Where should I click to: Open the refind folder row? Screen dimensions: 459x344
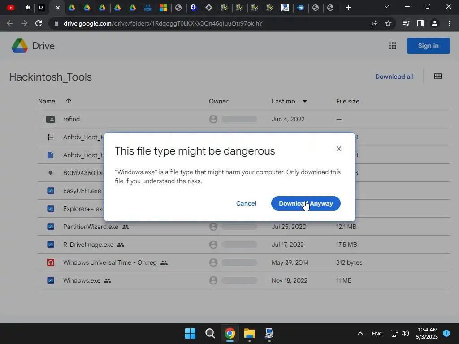tap(243, 119)
